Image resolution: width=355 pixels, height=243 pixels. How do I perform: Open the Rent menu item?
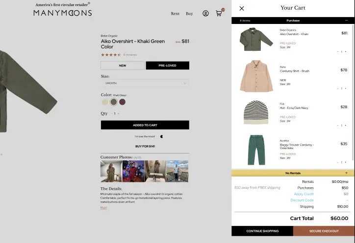pos(175,14)
